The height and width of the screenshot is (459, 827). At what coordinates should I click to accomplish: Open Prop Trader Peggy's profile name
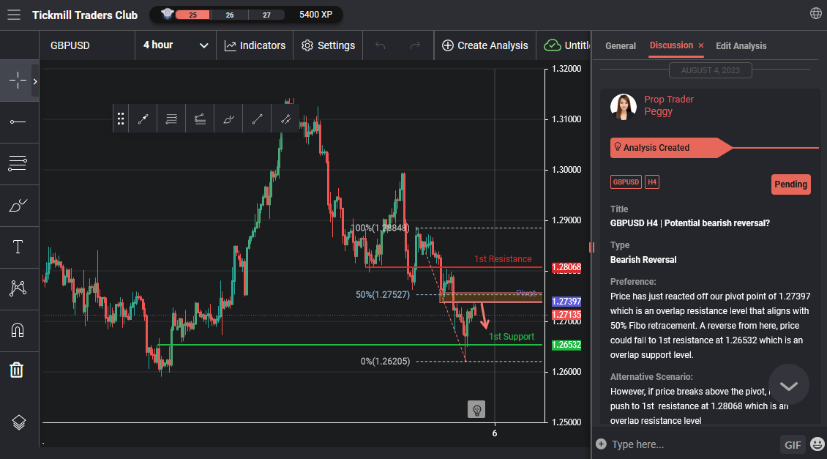click(668, 105)
